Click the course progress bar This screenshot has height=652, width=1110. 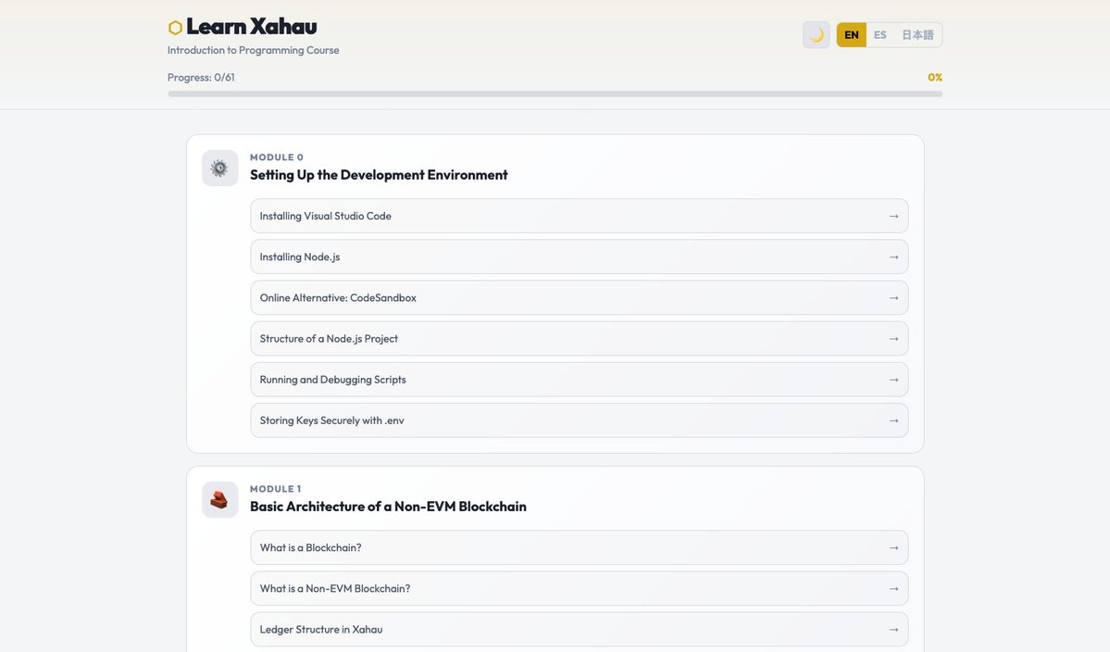click(x=555, y=94)
